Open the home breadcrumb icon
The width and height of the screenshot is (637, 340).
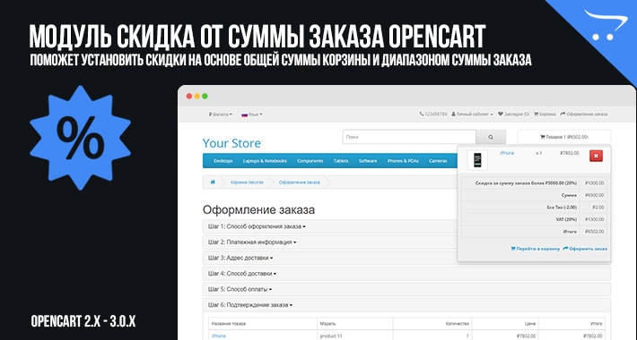click(x=213, y=182)
